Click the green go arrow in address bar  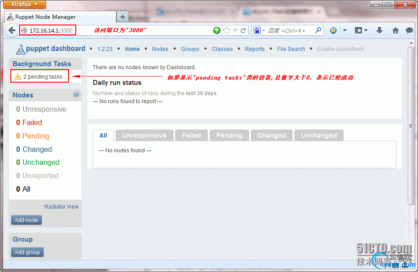pyautogui.click(x=216, y=30)
